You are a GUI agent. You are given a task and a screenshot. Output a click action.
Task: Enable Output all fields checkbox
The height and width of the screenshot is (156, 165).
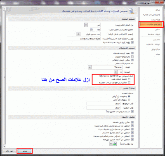132,56
